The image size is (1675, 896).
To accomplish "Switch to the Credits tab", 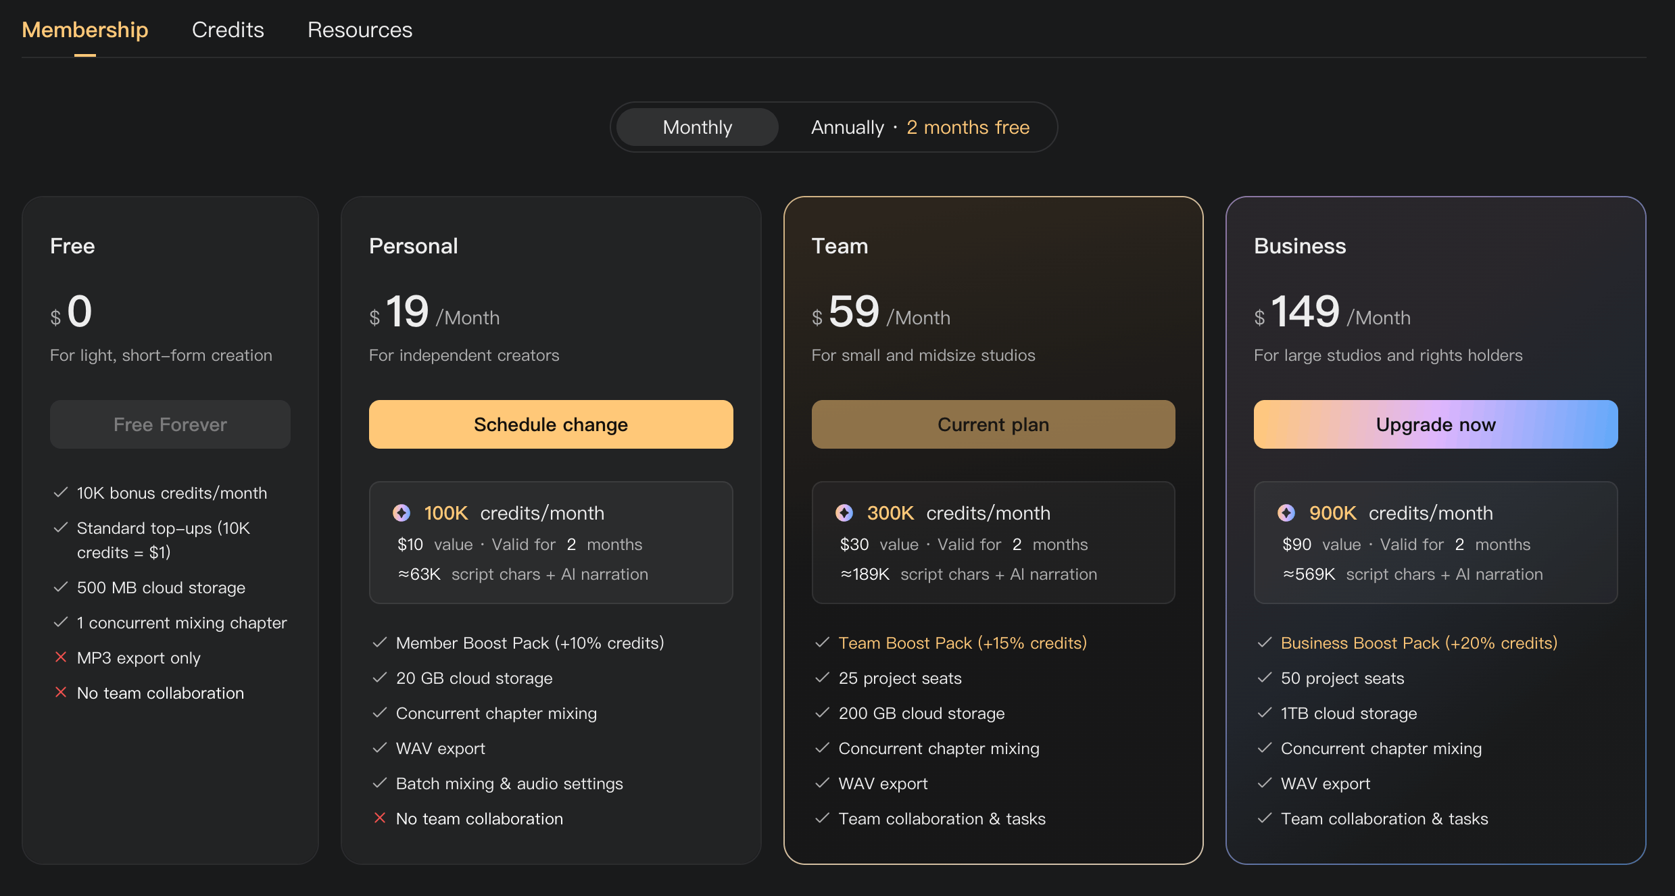I will (x=228, y=30).
